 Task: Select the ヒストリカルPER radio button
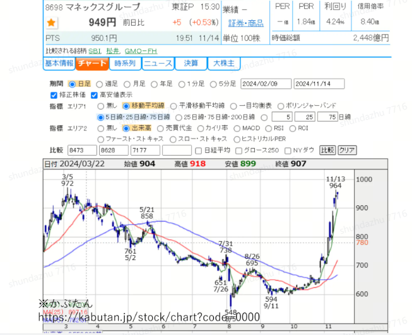click(x=237, y=140)
